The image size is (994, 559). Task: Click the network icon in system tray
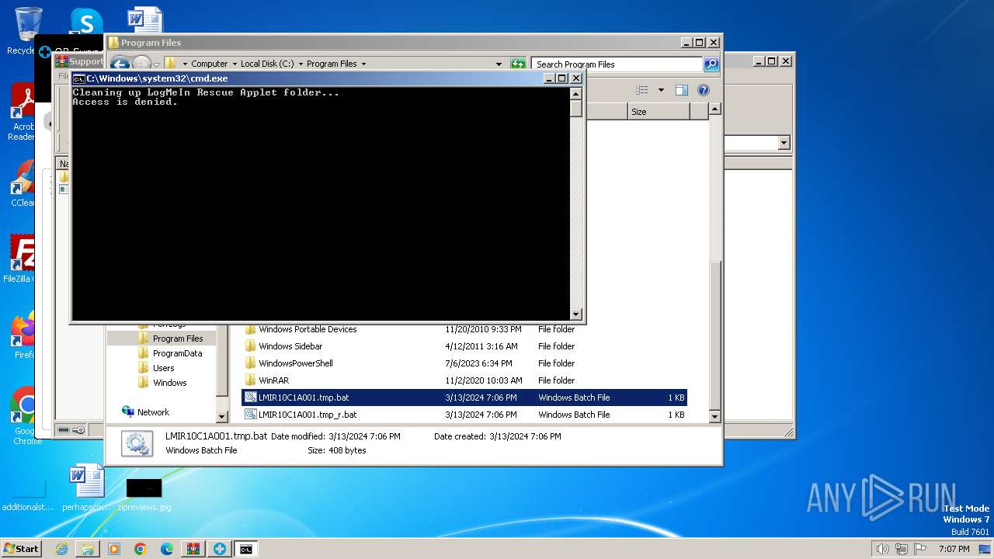(902, 549)
